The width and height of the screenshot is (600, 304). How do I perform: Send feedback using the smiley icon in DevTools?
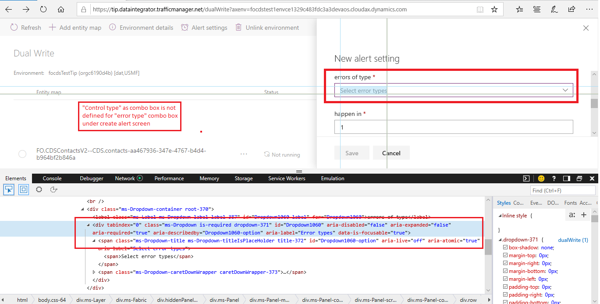click(x=541, y=178)
